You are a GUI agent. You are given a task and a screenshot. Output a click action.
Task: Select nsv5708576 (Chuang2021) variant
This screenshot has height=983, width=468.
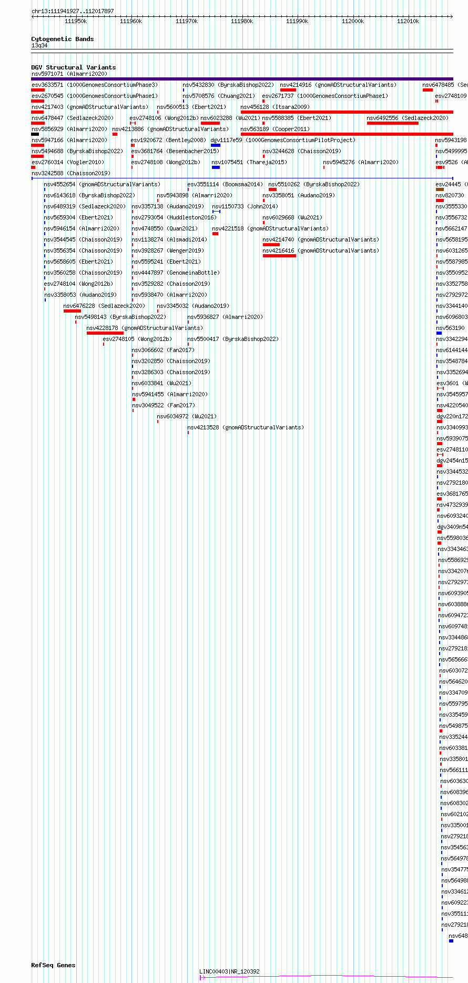coord(219,96)
